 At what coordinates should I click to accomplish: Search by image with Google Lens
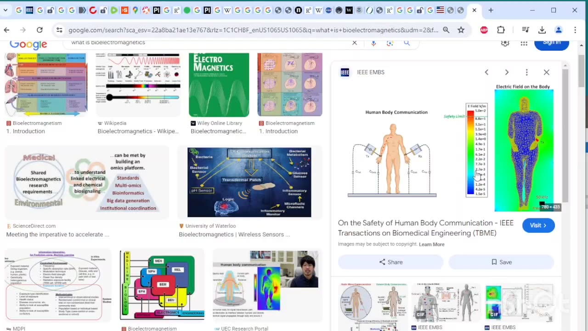[x=390, y=43]
